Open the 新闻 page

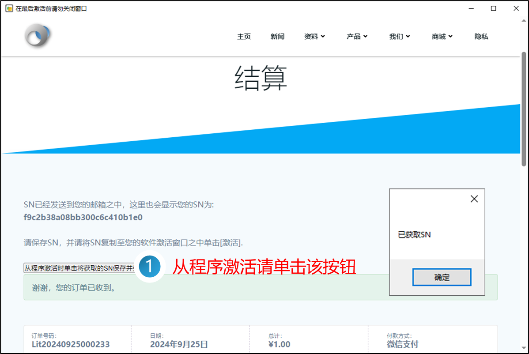[277, 37]
